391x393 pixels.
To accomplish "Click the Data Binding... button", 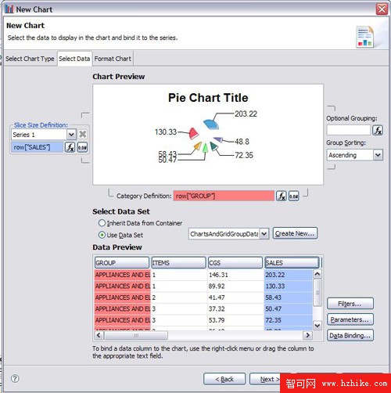I will (x=350, y=335).
